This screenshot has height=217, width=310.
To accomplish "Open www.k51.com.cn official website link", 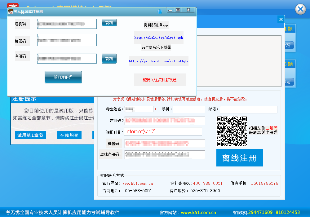I will (x=138, y=183).
